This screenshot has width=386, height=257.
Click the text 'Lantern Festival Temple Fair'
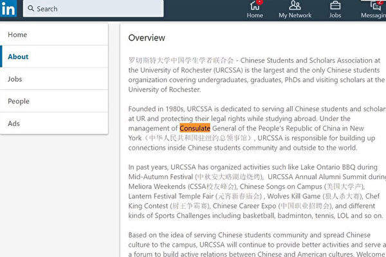tap(171, 196)
